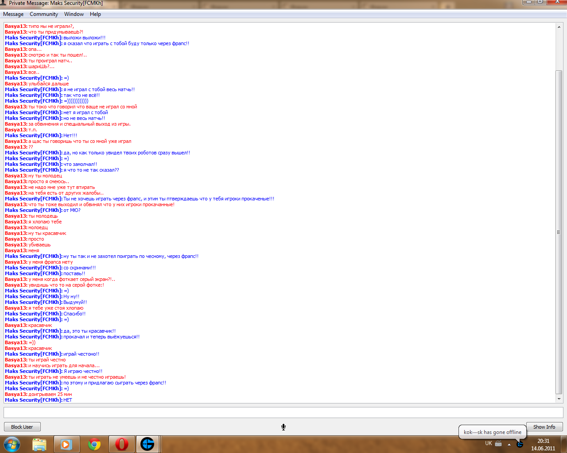The width and height of the screenshot is (567, 453).
Task: Open the Message menu
Action: coord(13,14)
